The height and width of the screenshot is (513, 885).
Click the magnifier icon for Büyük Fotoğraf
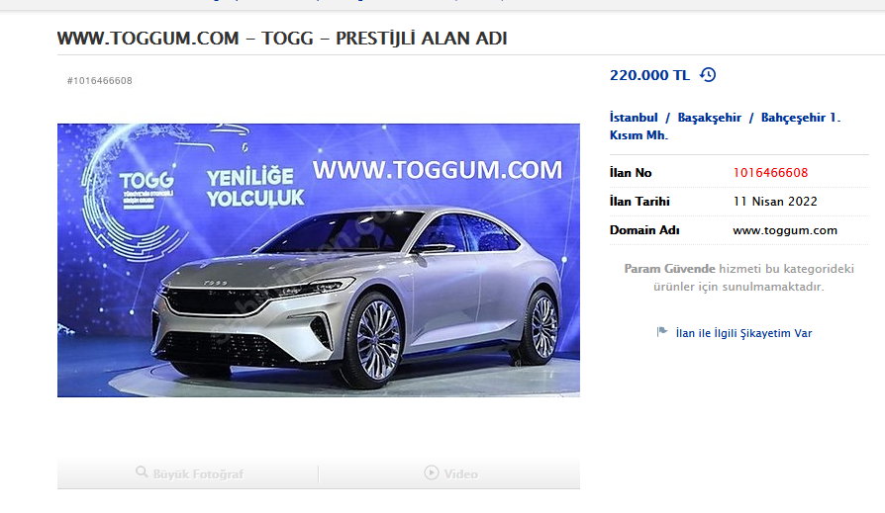(142, 471)
